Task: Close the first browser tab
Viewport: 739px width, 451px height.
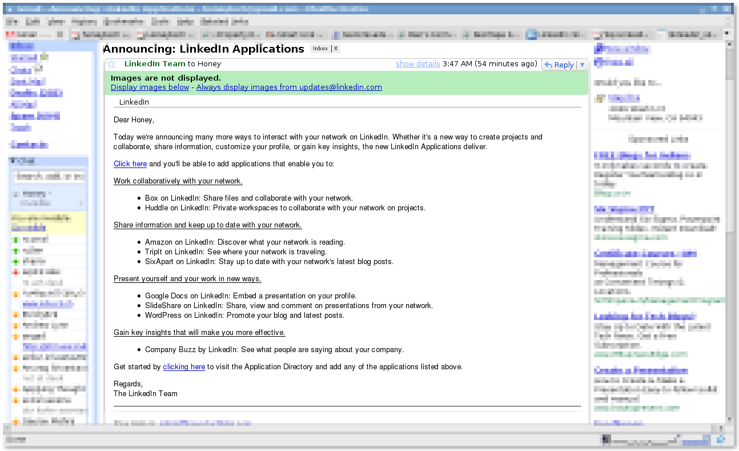Action: click(60, 34)
